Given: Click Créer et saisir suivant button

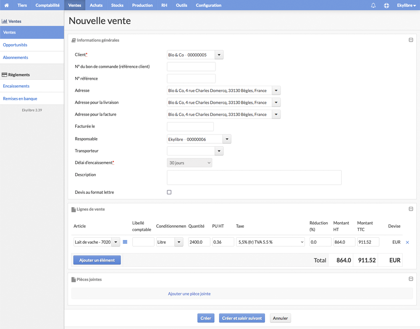Looking at the screenshot, I should click(242, 318).
